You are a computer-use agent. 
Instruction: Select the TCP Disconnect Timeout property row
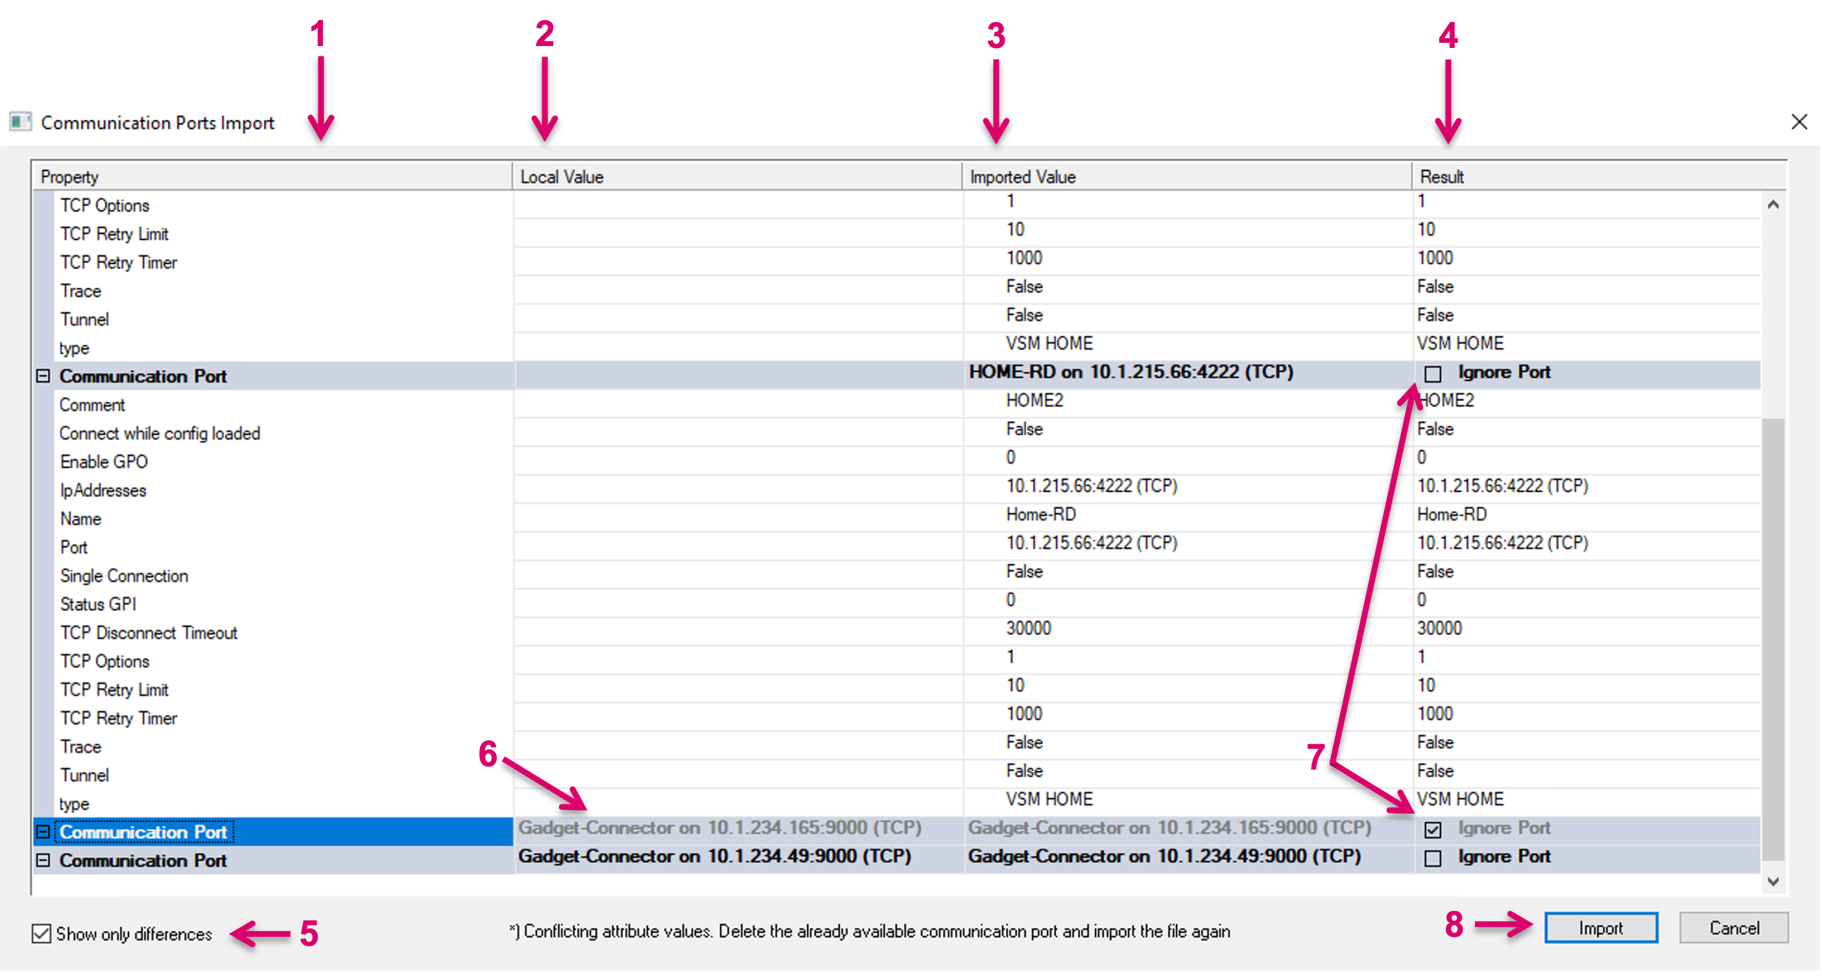click(x=149, y=633)
